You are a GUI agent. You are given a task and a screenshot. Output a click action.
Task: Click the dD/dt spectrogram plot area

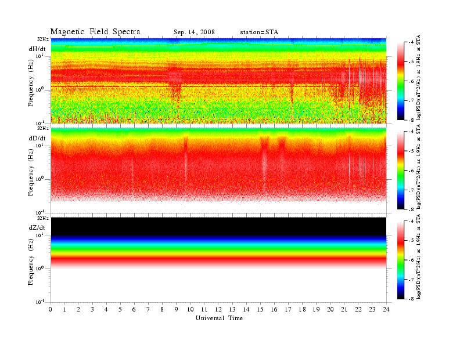(218, 171)
